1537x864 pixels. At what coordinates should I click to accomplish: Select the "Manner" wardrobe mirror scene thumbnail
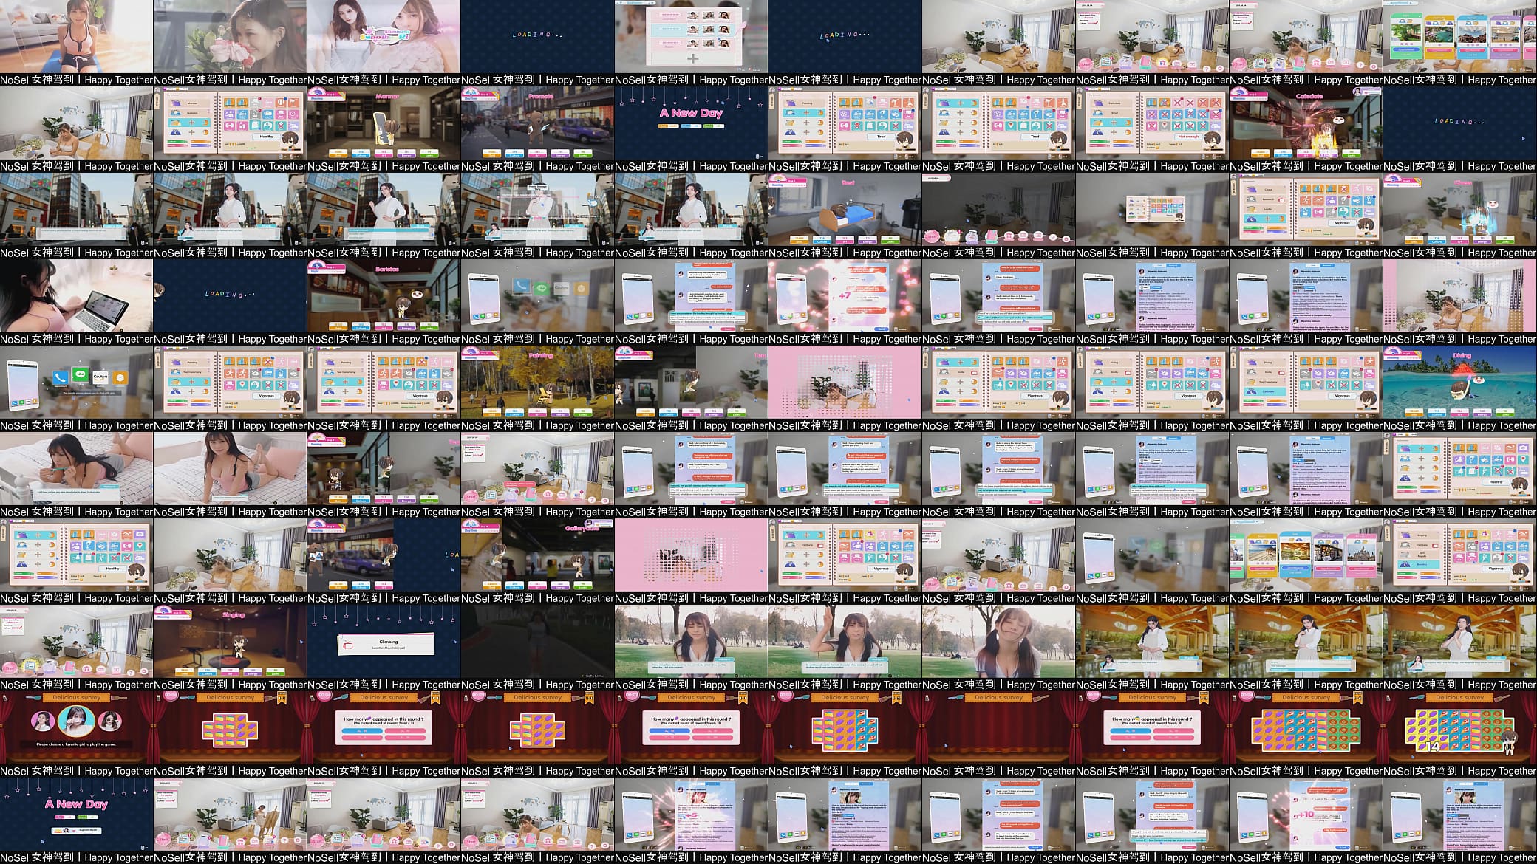[384, 123]
